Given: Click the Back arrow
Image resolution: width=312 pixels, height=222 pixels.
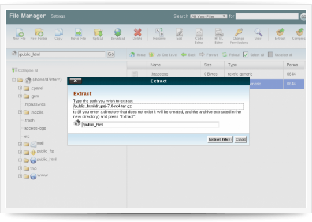Looking at the screenshot, I should tap(188, 55).
